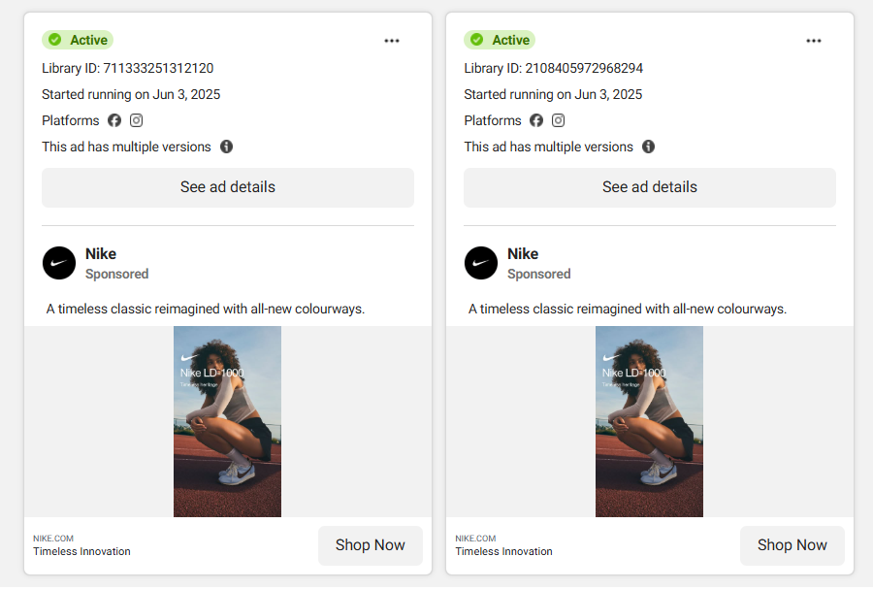
Task: Open three-dot options menu on right ad card
Action: 814,41
